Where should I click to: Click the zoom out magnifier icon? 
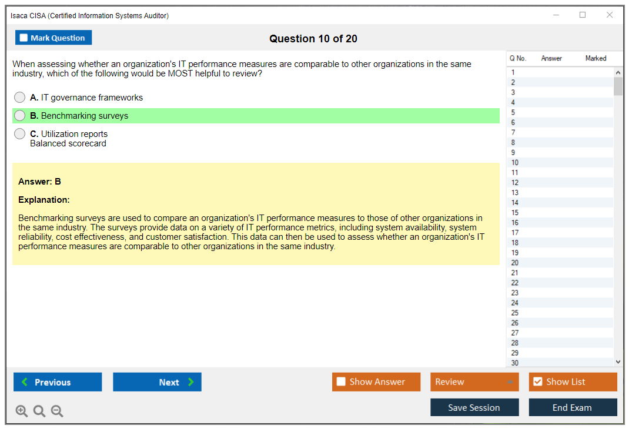tap(57, 411)
